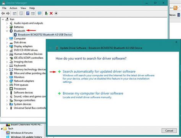181x138 pixels.
Task: Click Universal Serial Bus controllers icon
Action: click(x=11, y=108)
